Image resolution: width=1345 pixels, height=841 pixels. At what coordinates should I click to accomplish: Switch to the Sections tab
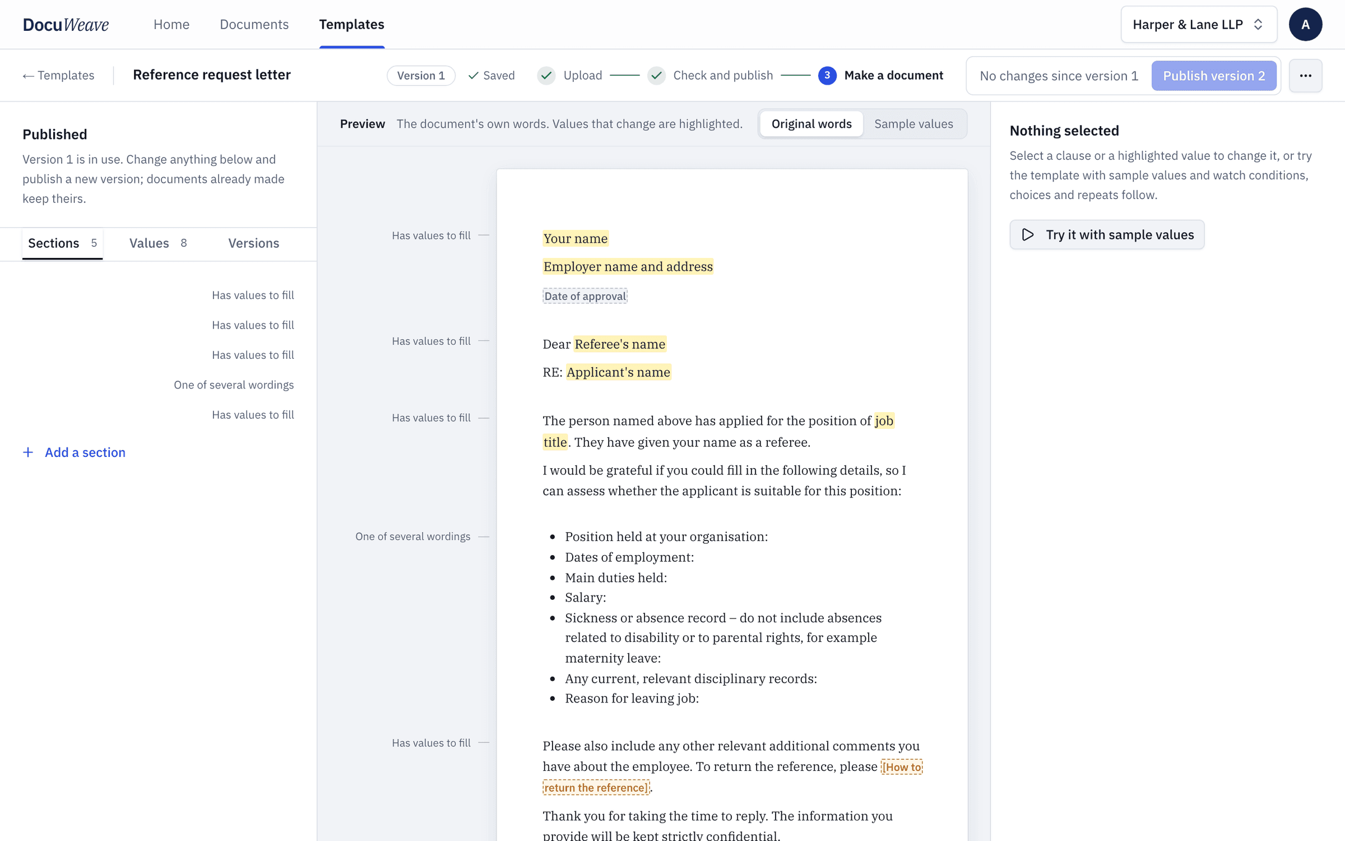pyautogui.click(x=62, y=243)
